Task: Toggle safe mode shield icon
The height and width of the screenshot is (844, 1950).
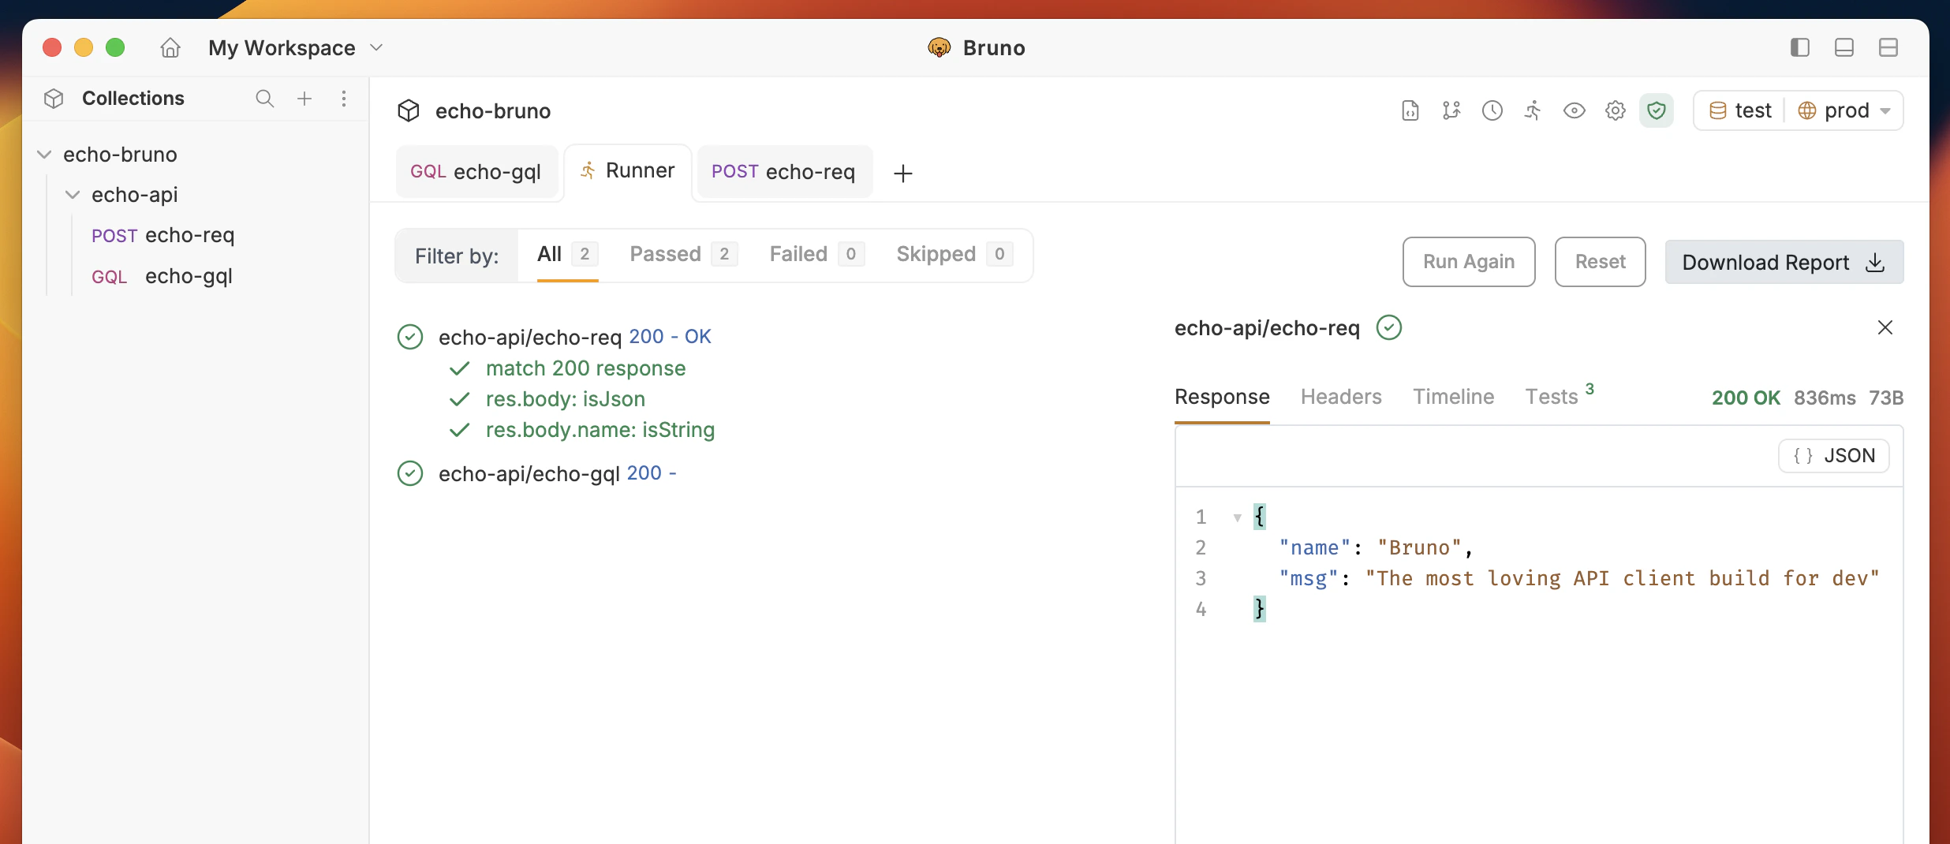Action: (1657, 110)
